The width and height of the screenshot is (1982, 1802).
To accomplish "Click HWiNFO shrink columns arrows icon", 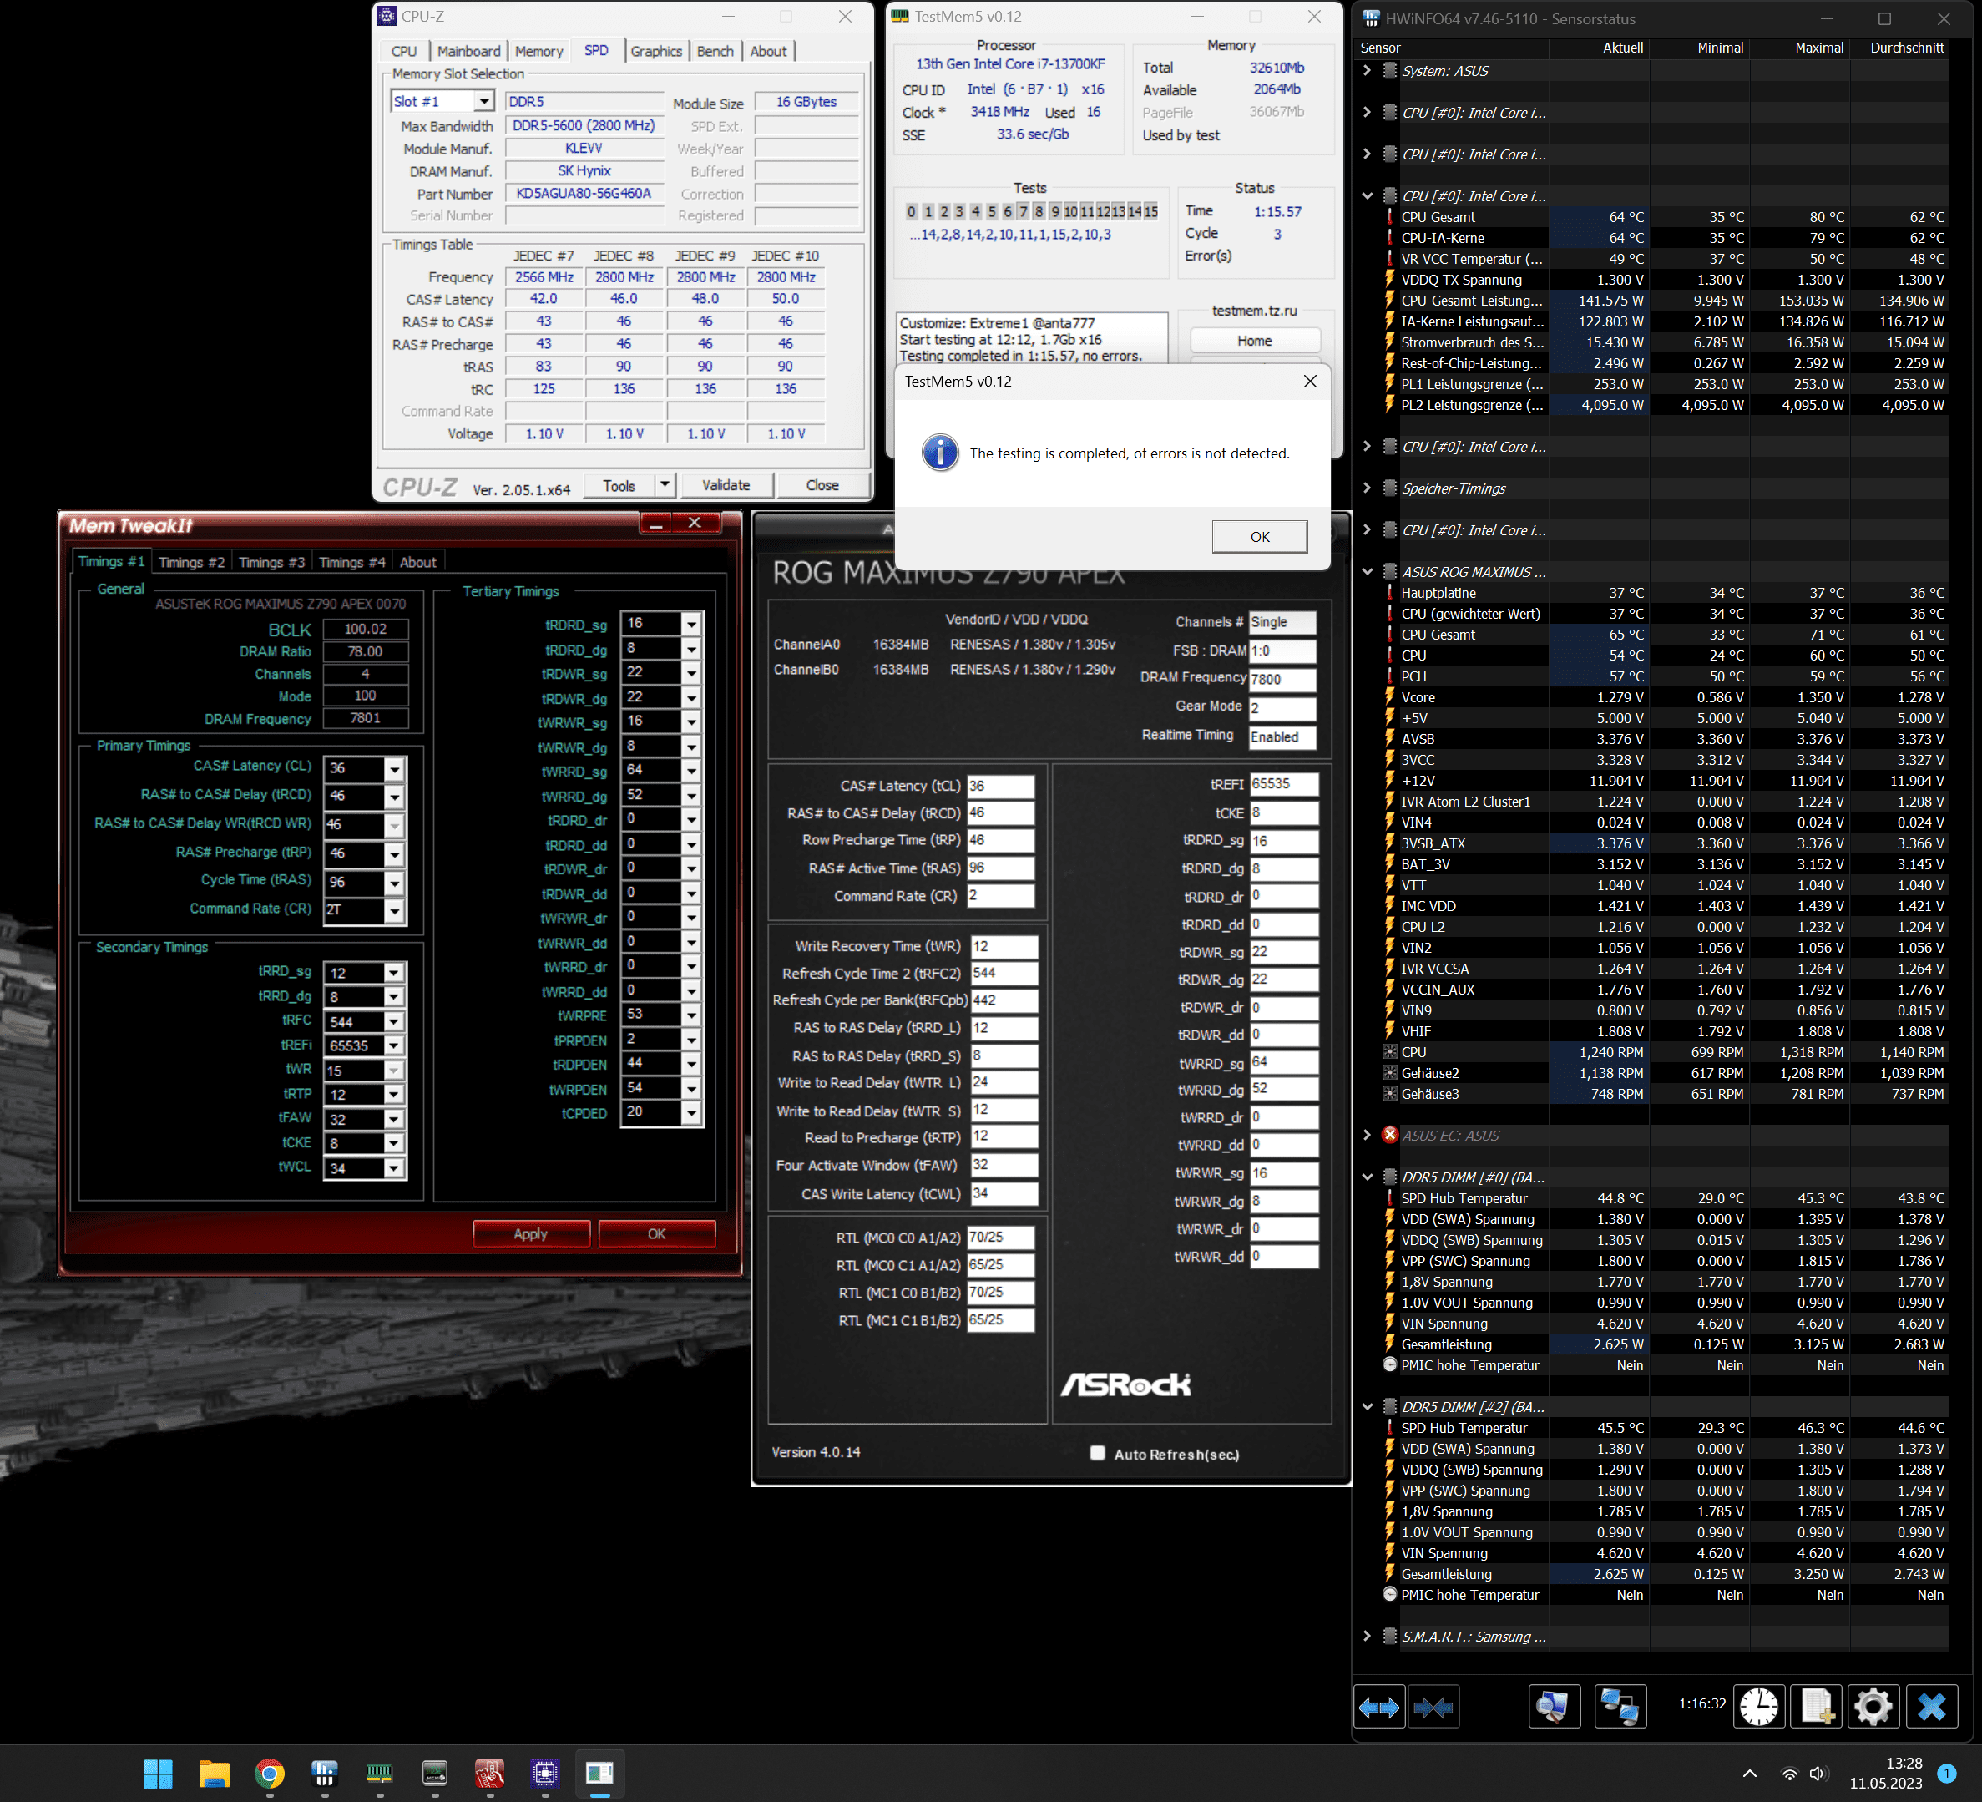I will click(1433, 1708).
